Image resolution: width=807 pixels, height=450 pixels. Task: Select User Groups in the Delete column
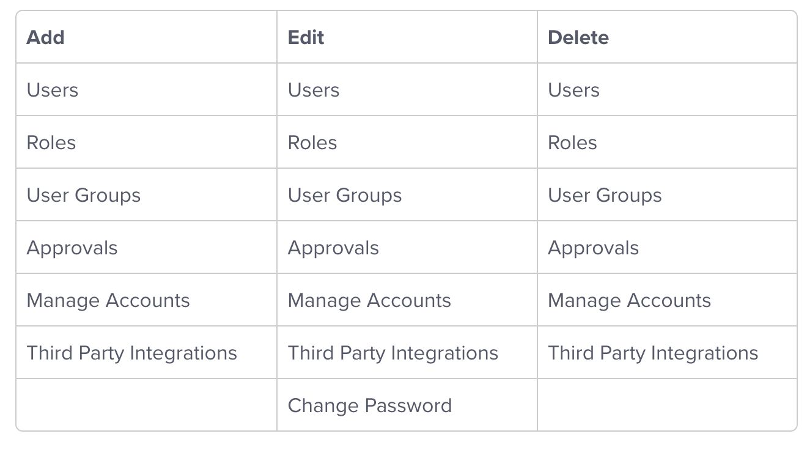(x=605, y=195)
